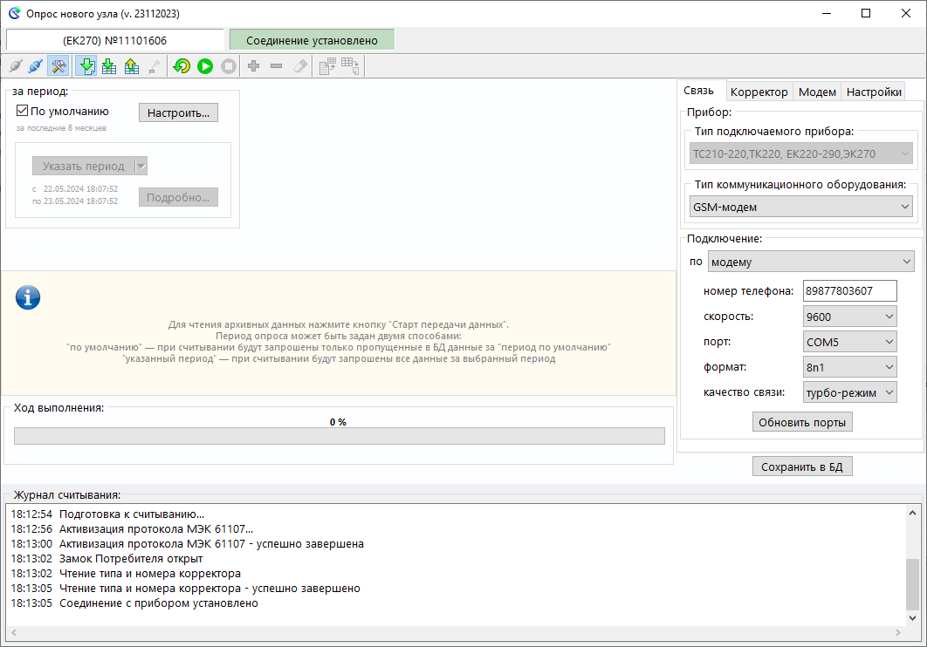Uncheck the 'По умолчанию' checkbox
Screen dimensions: 927x647
23,111
